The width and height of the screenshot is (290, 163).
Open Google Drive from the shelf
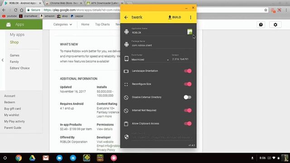tap(32, 158)
